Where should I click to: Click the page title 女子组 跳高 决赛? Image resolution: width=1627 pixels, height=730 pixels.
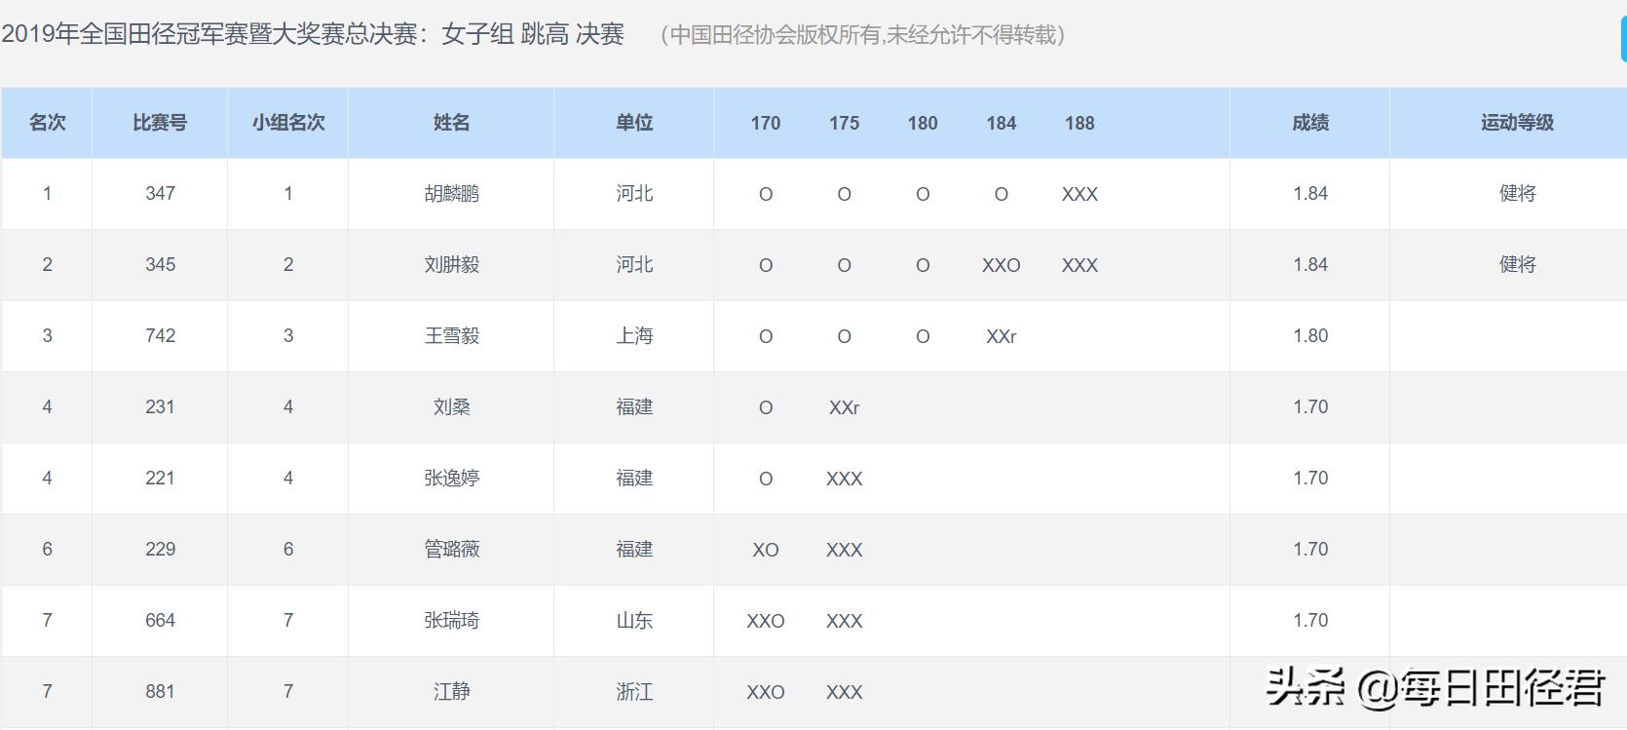533,34
